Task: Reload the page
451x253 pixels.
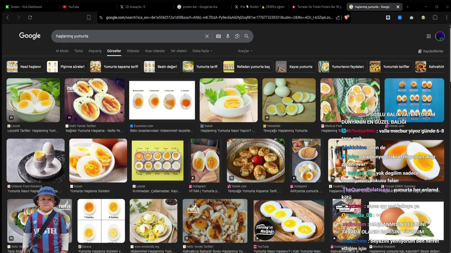Action: pyautogui.click(x=30, y=18)
